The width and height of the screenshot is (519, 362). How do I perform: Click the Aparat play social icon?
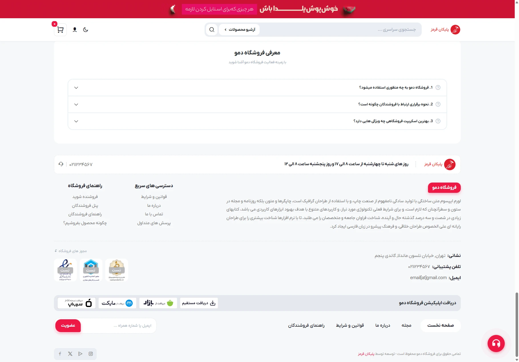(80, 354)
